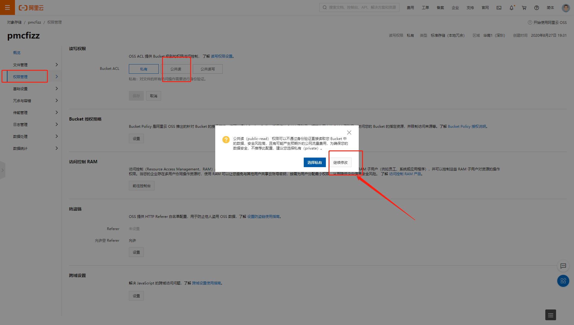The width and height of the screenshot is (574, 325).
Task: Go to pmcfizz breadcrumb
Action: (x=34, y=22)
